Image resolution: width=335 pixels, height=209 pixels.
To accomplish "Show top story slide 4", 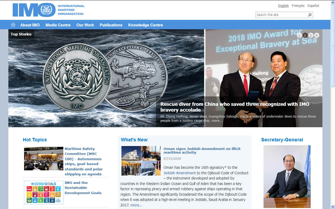I will click(316, 35).
